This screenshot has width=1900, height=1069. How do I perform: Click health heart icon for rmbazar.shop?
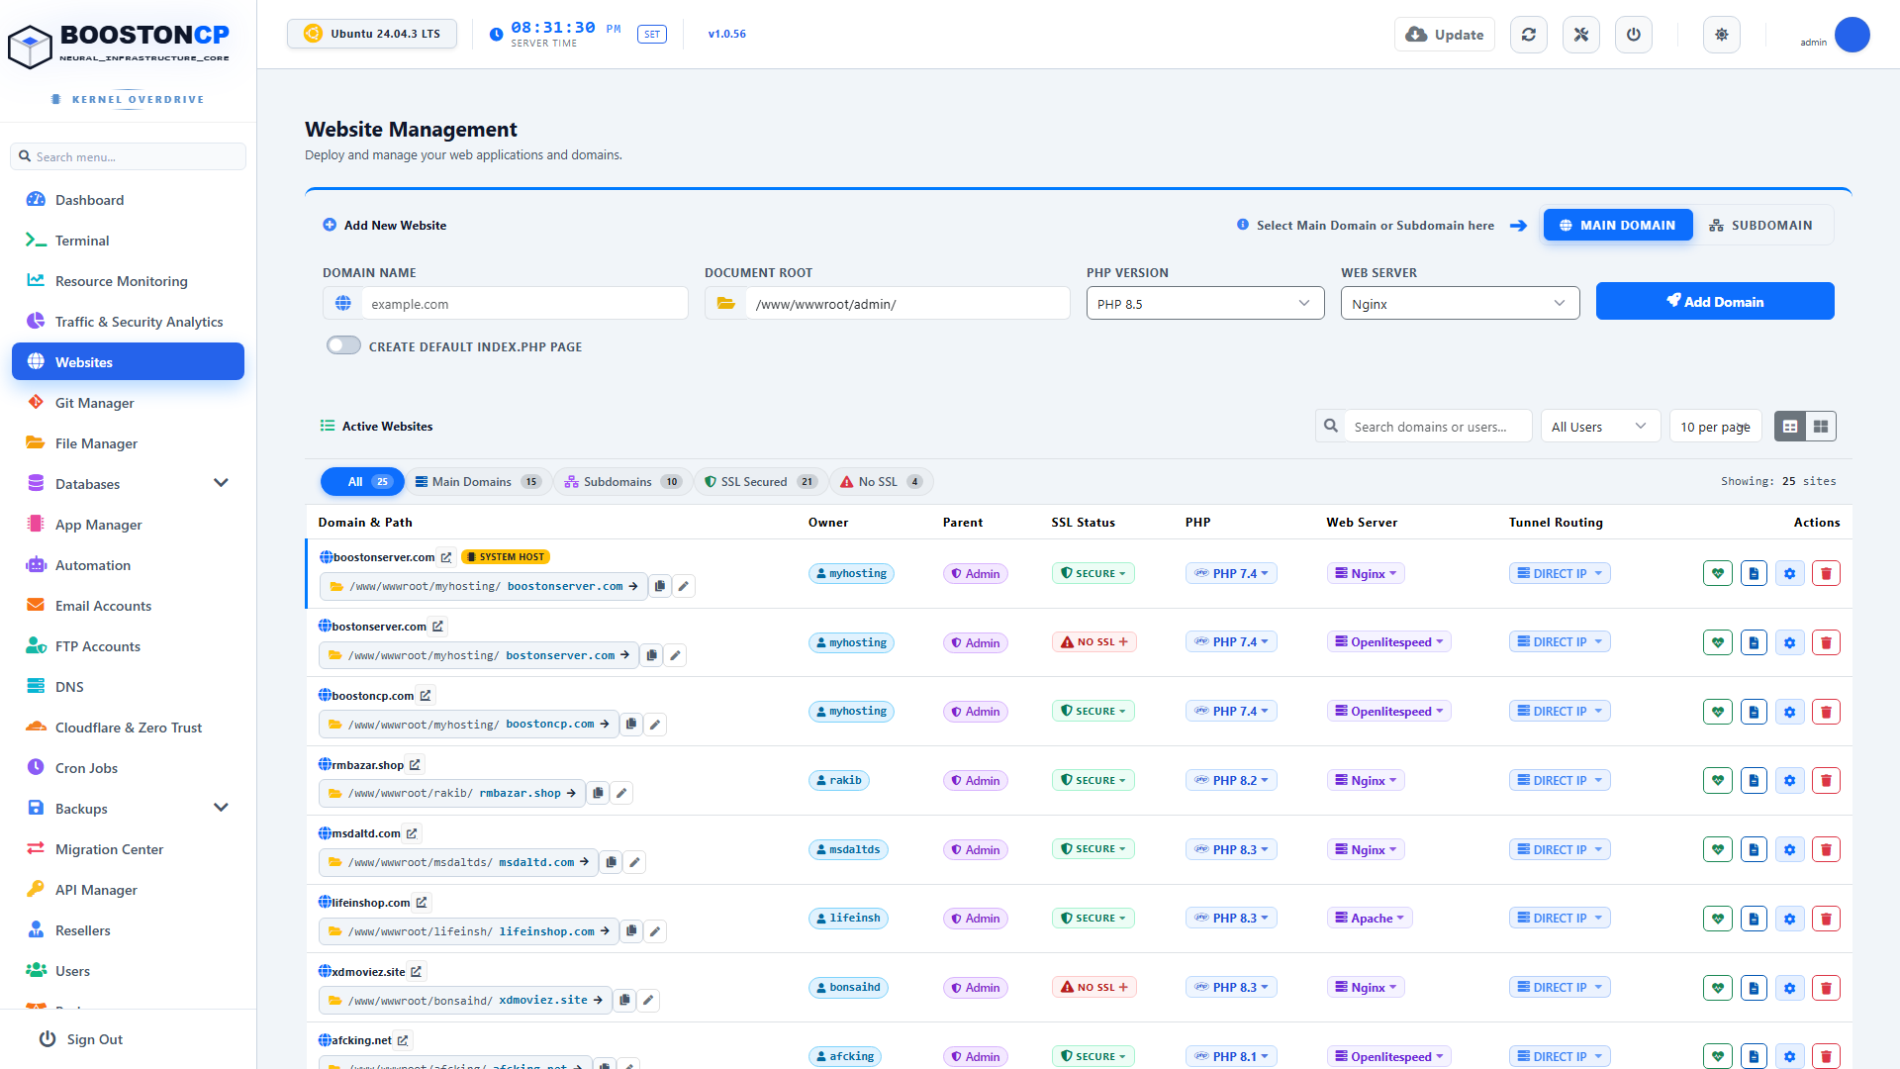[1718, 780]
